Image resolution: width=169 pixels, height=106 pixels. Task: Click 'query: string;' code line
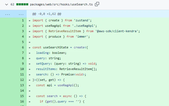pyautogui.click(x=49, y=58)
